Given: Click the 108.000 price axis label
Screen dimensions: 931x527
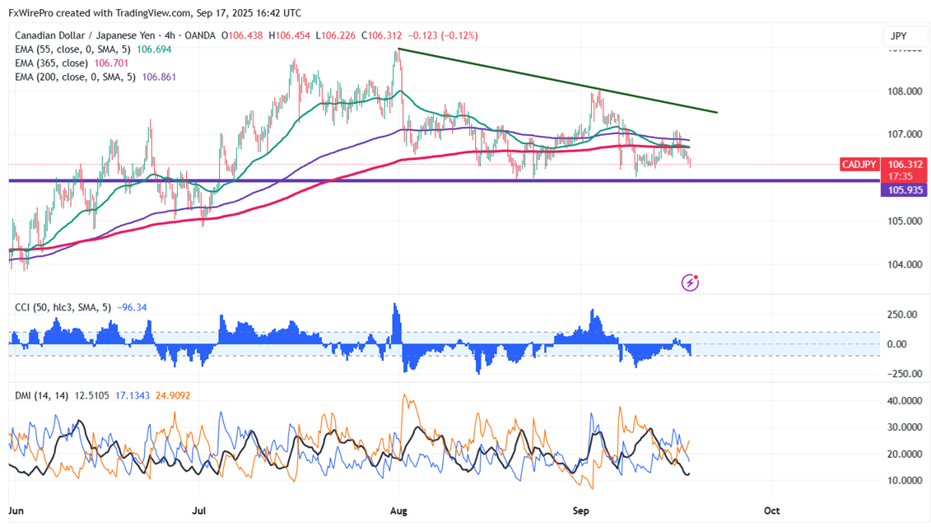Looking at the screenshot, I should (x=905, y=91).
